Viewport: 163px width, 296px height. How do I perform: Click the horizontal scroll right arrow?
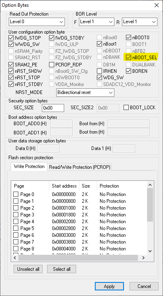pos(143,258)
